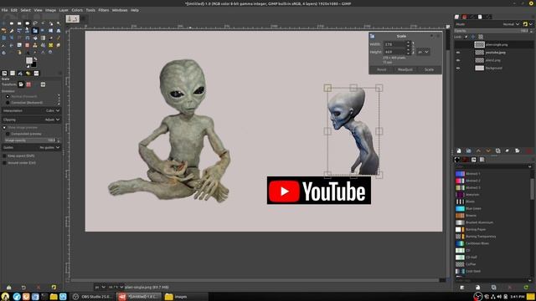Viewport: 536px width, 301px height.
Task: Lower the selected layer one step
Action: point(488,150)
